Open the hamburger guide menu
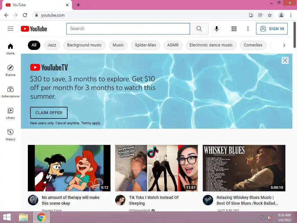The height and width of the screenshot is (223, 297). 10,29
